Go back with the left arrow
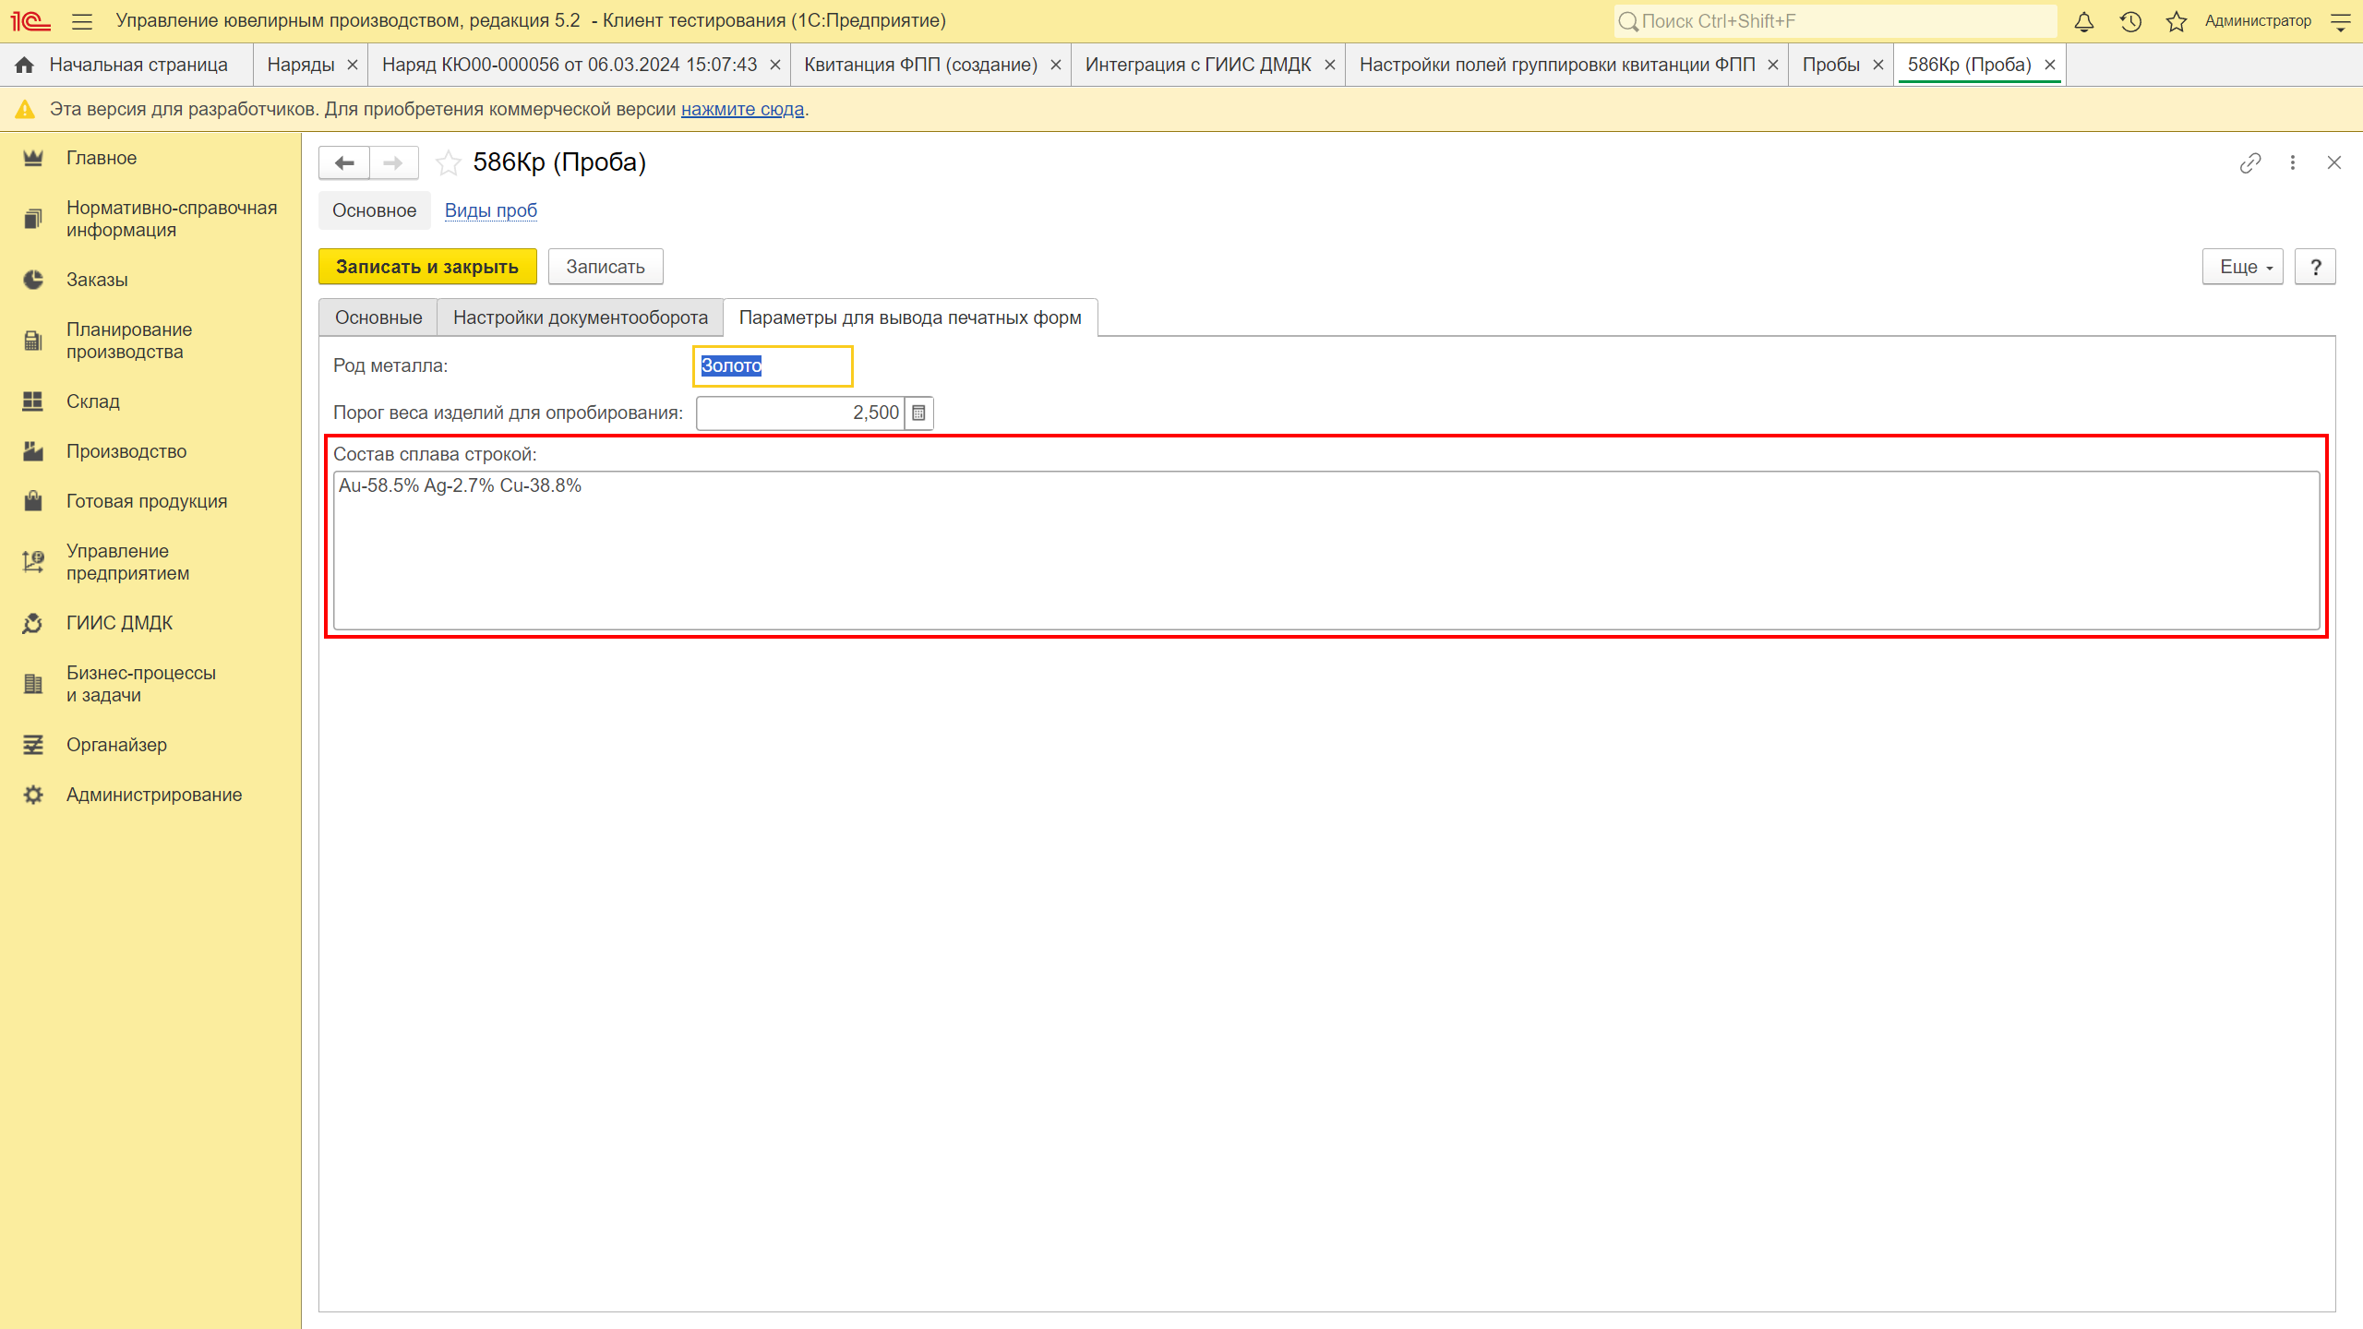Screen dimensions: 2363x1329 [344, 163]
